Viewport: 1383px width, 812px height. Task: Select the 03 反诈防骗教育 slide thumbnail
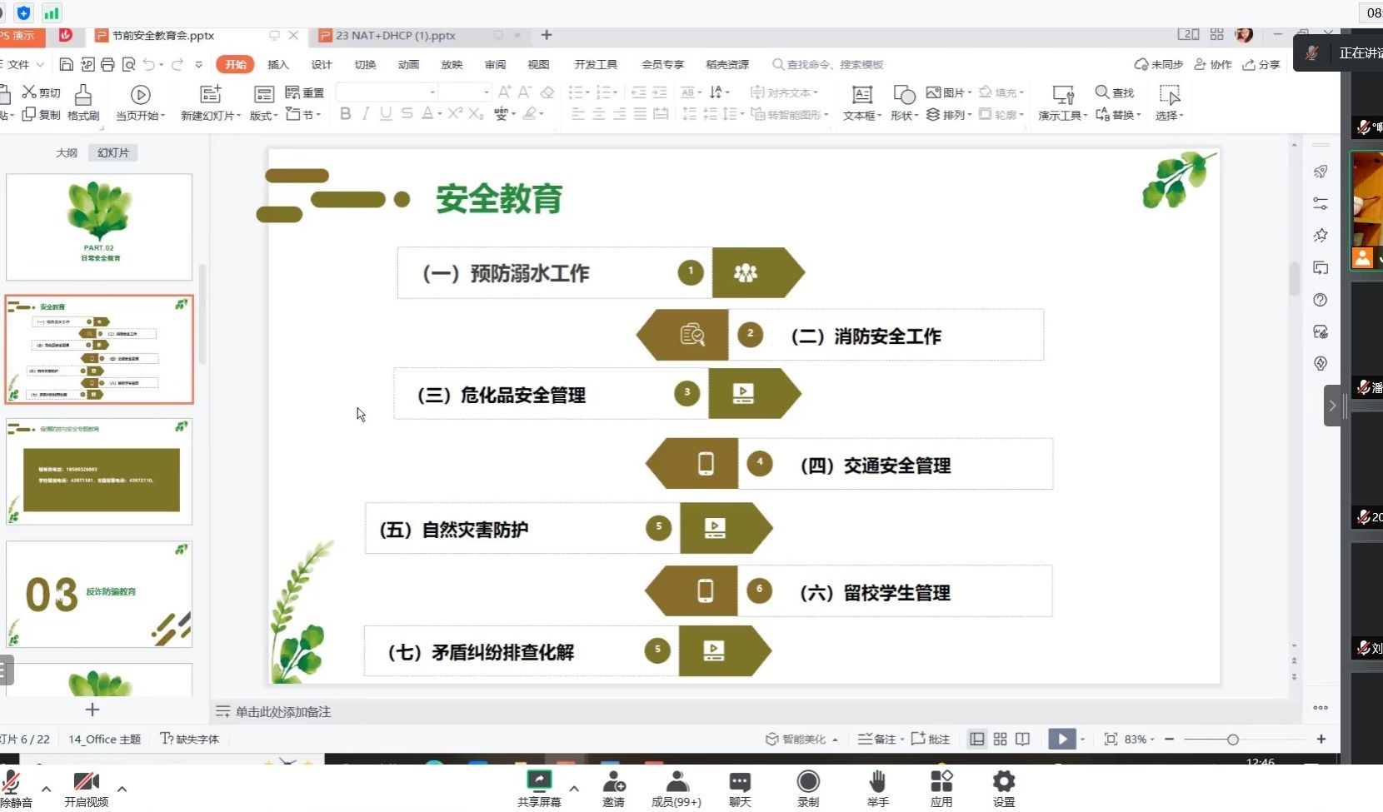pos(99,594)
